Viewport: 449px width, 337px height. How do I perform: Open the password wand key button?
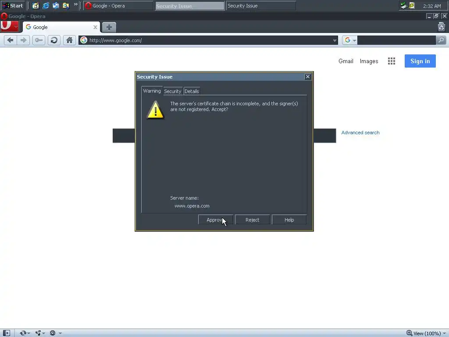point(39,40)
